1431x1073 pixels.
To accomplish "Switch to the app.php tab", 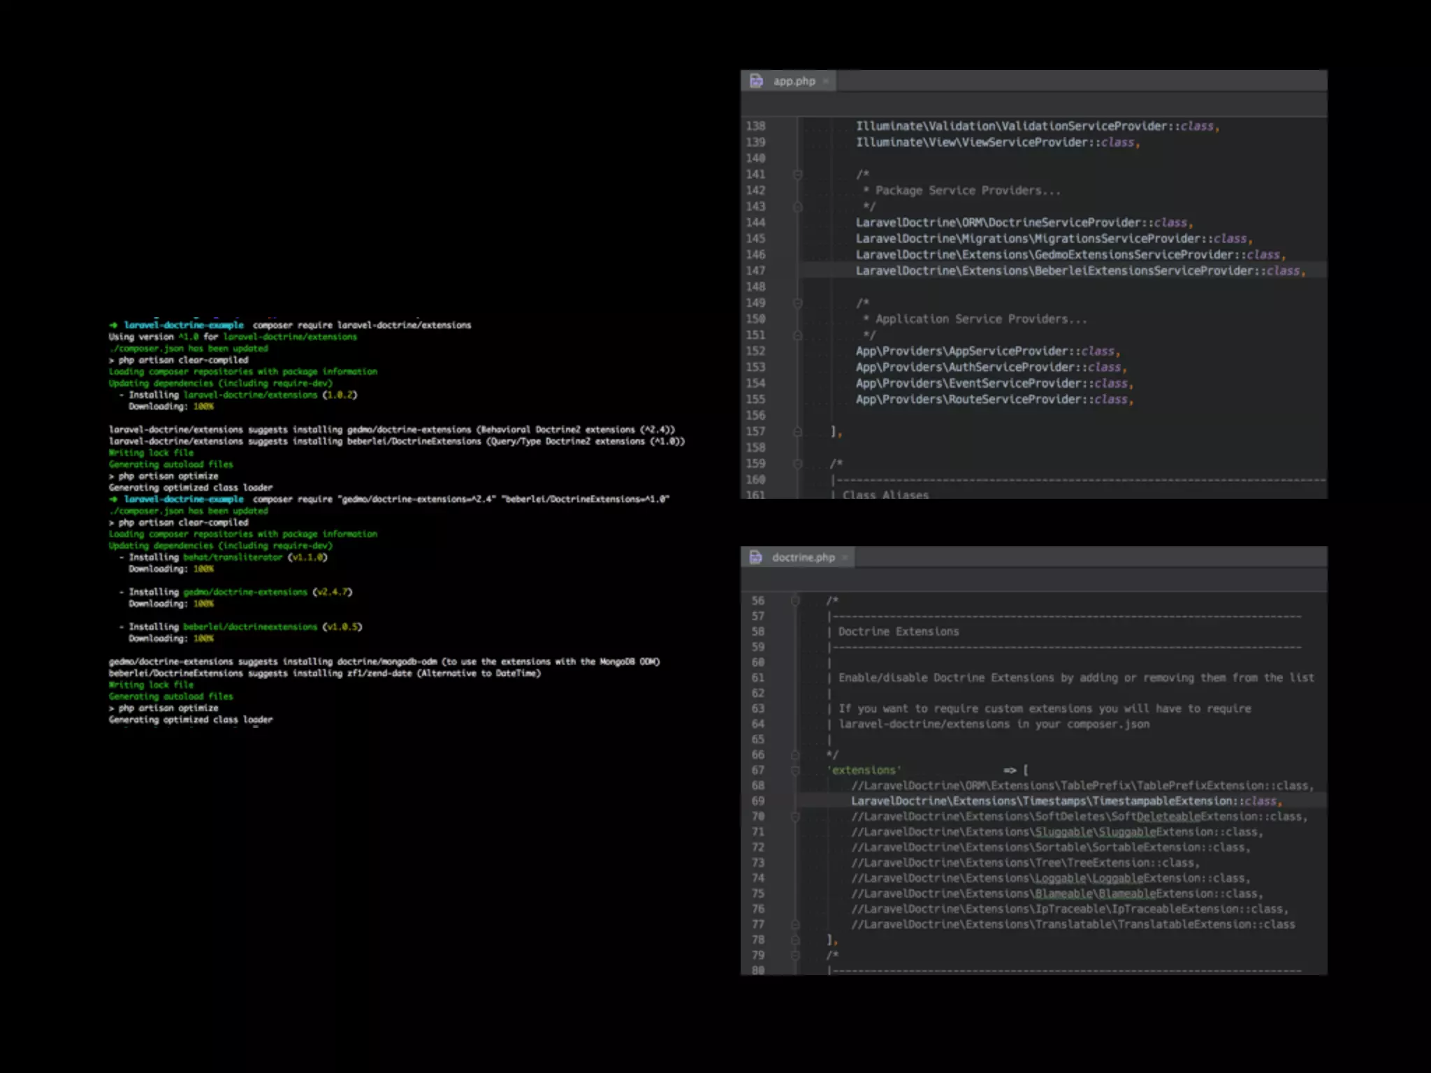I will click(794, 81).
